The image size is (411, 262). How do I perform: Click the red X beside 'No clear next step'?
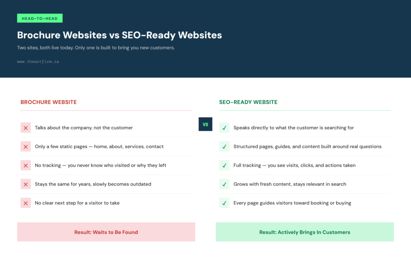coord(26,203)
